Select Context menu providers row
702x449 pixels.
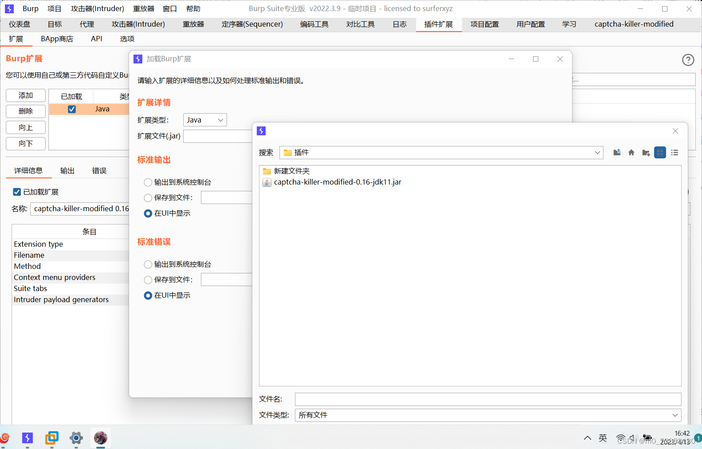coord(71,278)
